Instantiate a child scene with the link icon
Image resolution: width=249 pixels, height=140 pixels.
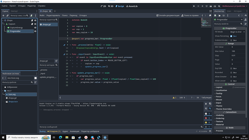pos(7,16)
